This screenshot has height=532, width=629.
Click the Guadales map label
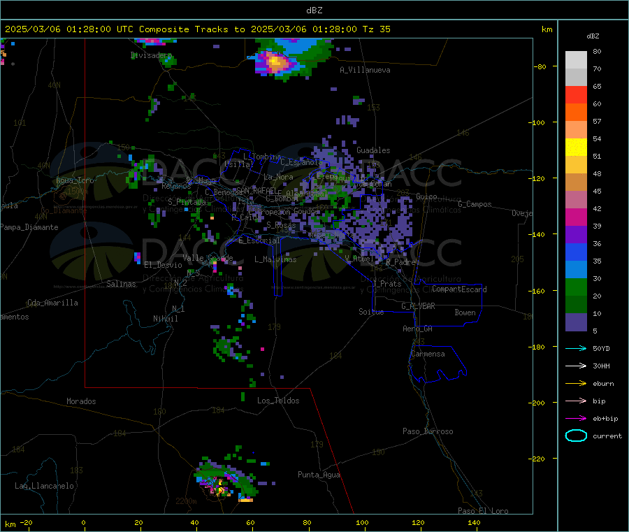(x=373, y=150)
